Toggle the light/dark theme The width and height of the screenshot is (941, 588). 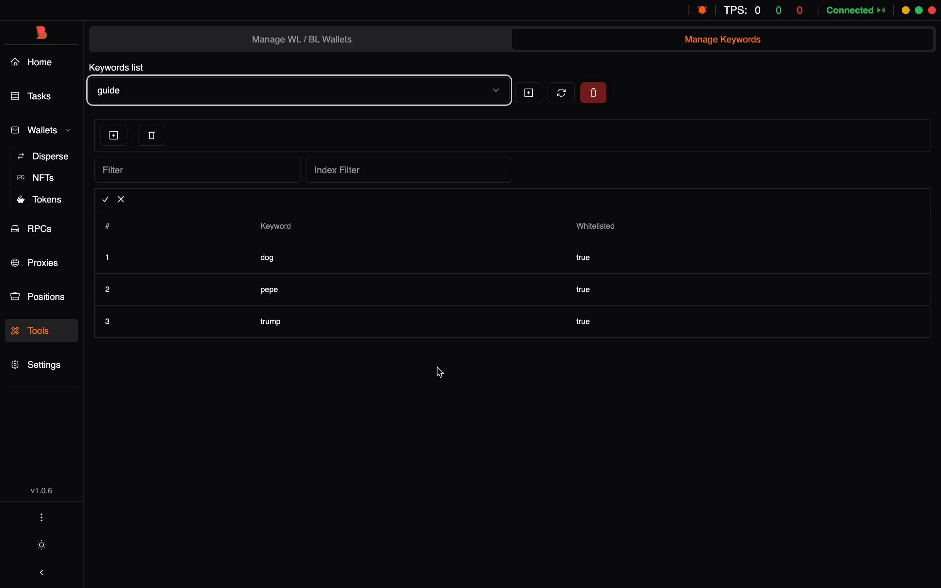[41, 545]
